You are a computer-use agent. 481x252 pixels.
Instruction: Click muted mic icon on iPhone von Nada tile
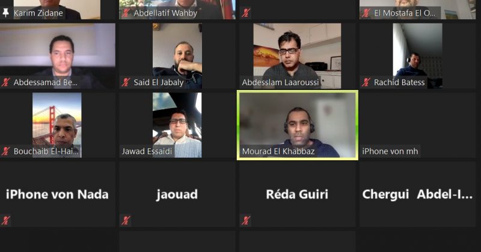click(5, 220)
